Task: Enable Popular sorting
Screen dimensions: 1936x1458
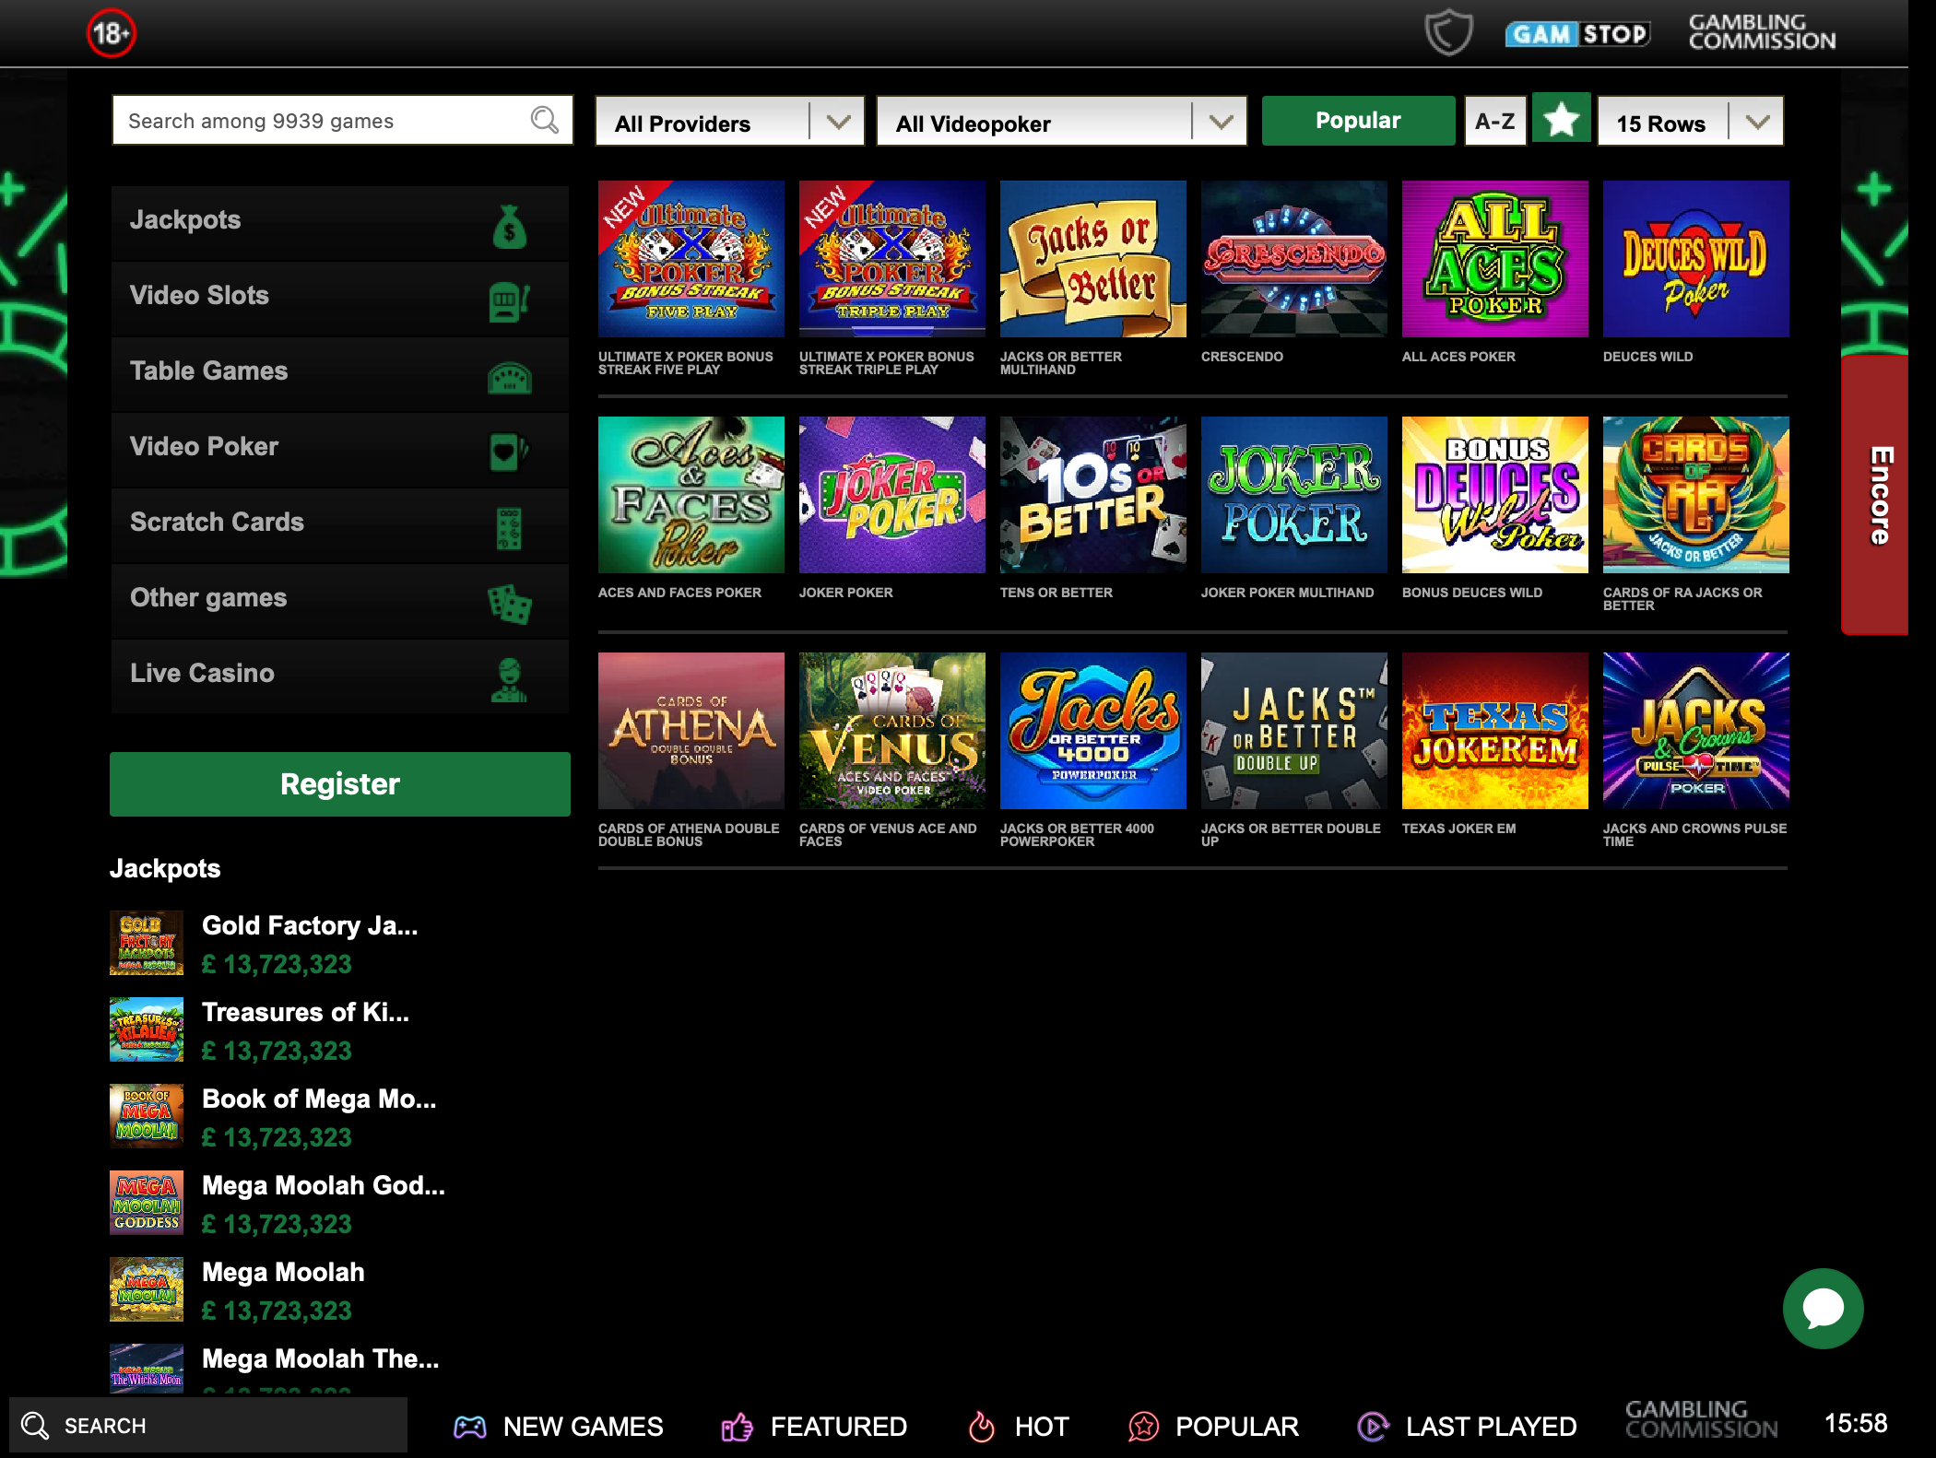Action: point(1357,121)
